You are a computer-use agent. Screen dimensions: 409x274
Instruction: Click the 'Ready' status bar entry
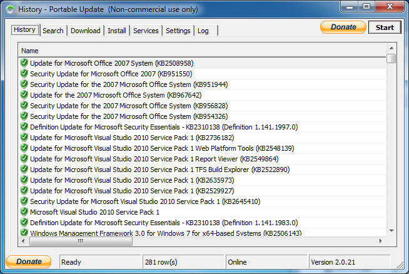tap(100, 261)
